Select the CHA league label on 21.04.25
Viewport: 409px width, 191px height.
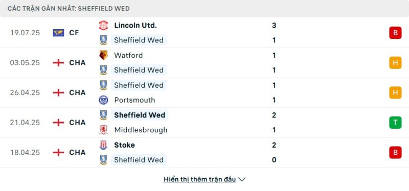coord(78,123)
